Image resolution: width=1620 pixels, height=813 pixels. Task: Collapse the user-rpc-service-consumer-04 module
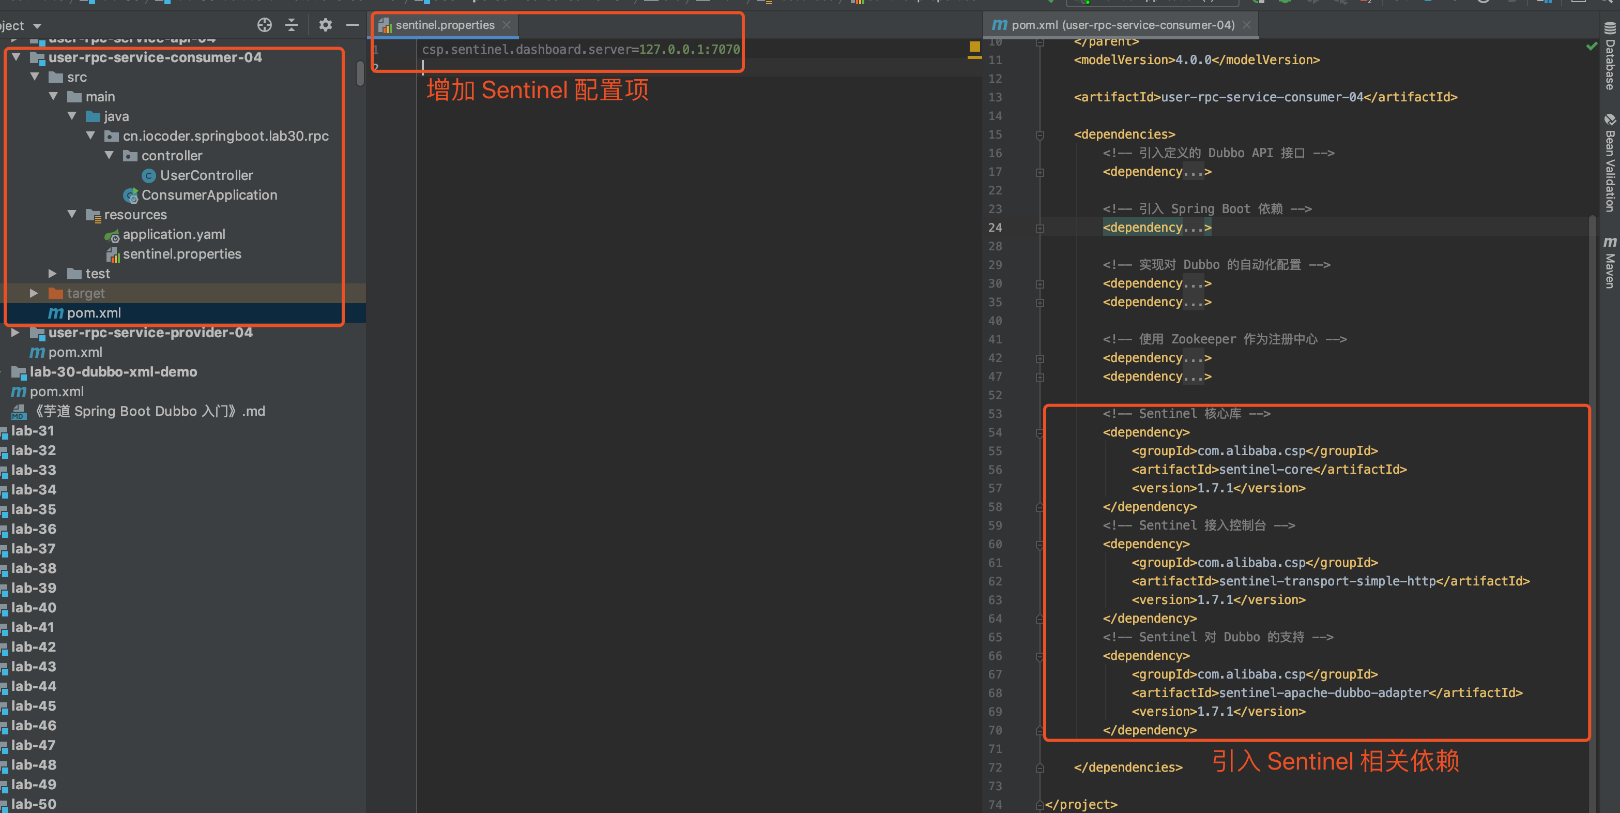[17, 58]
